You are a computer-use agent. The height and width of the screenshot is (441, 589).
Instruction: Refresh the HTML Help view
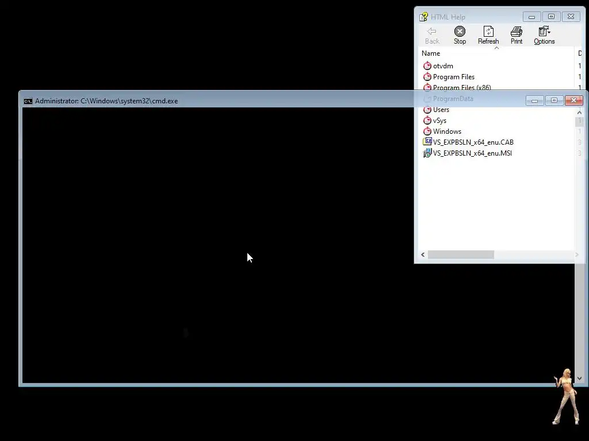[488, 35]
